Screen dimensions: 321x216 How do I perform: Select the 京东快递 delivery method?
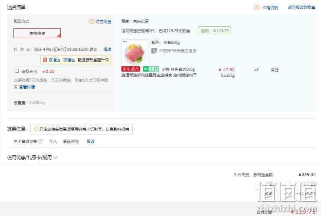coord(37,33)
